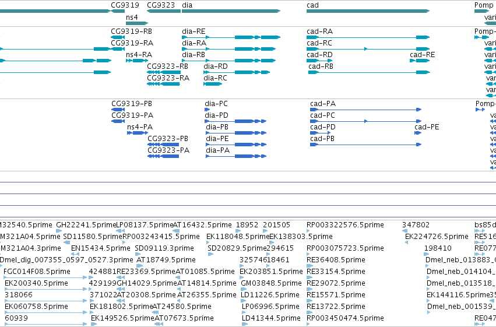496x327 pixels.
Task: Open transcript dia-RC
Action: click(215, 78)
